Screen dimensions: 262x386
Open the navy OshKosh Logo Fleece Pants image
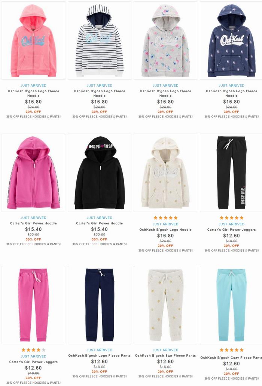click(x=100, y=305)
